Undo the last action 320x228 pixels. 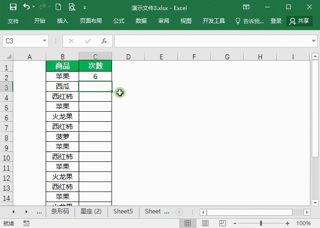[x=27, y=7]
